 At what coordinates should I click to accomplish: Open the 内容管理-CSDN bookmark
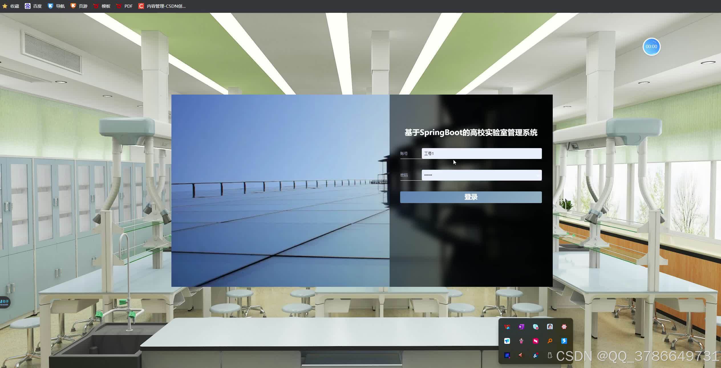click(x=162, y=6)
